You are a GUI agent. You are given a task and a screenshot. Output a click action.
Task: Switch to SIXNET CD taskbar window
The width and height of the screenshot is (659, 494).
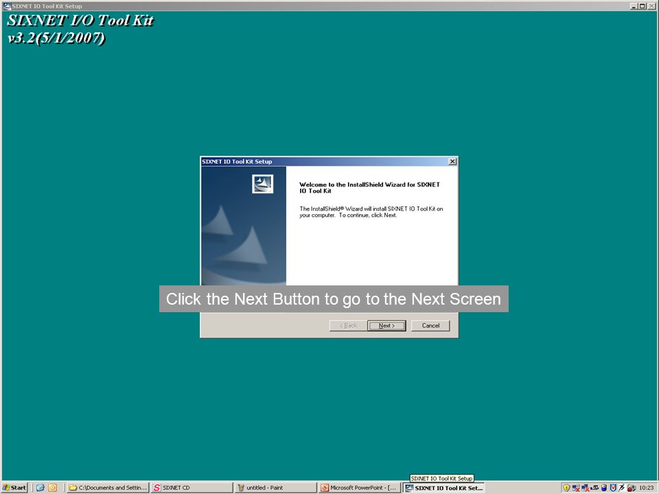(x=192, y=488)
